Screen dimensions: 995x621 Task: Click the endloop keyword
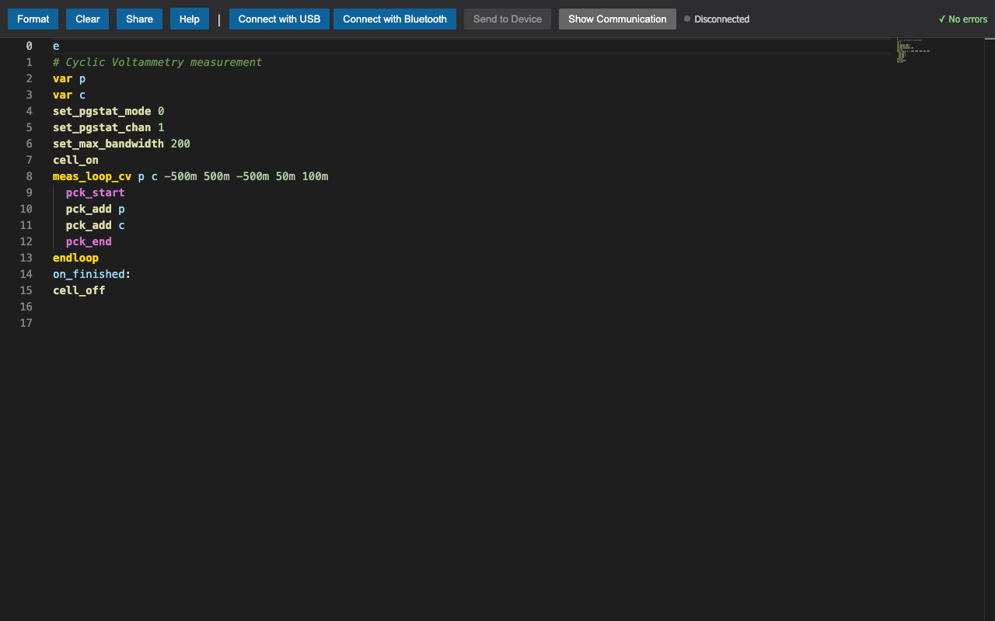pos(75,258)
